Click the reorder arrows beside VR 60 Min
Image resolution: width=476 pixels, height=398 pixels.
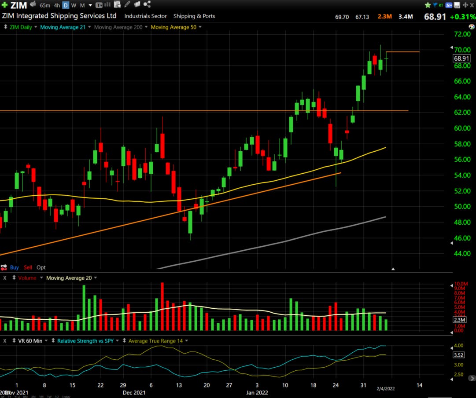14,341
